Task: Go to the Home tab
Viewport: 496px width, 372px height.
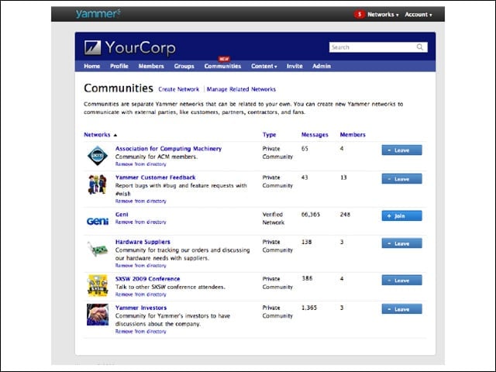Action: pyautogui.click(x=92, y=66)
